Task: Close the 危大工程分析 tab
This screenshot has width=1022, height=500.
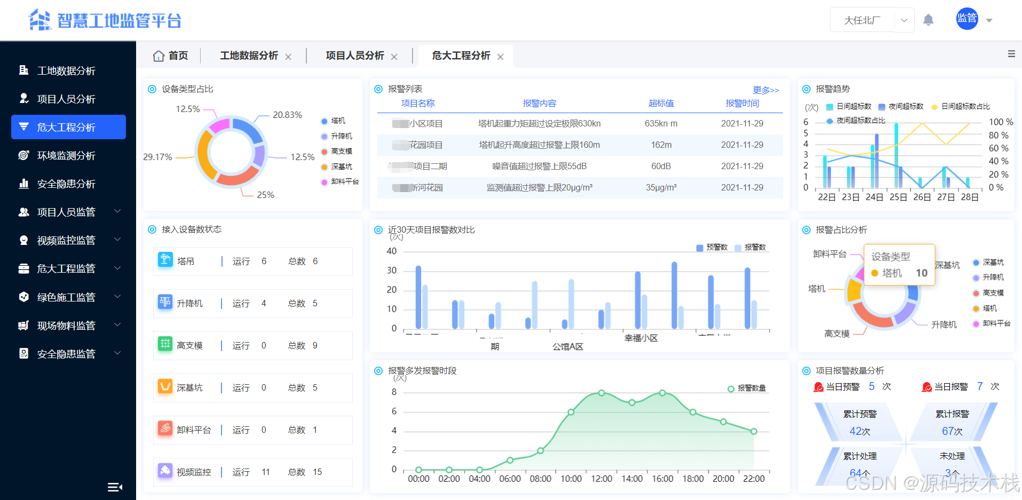Action: [500, 57]
